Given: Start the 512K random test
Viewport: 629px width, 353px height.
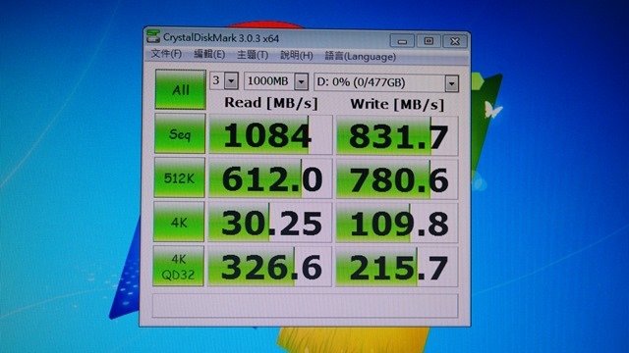Looking at the screenshot, I should [179, 177].
